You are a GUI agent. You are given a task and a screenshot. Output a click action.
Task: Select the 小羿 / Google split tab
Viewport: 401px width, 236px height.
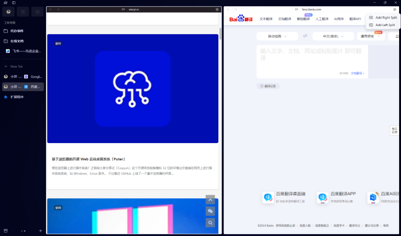(23, 77)
